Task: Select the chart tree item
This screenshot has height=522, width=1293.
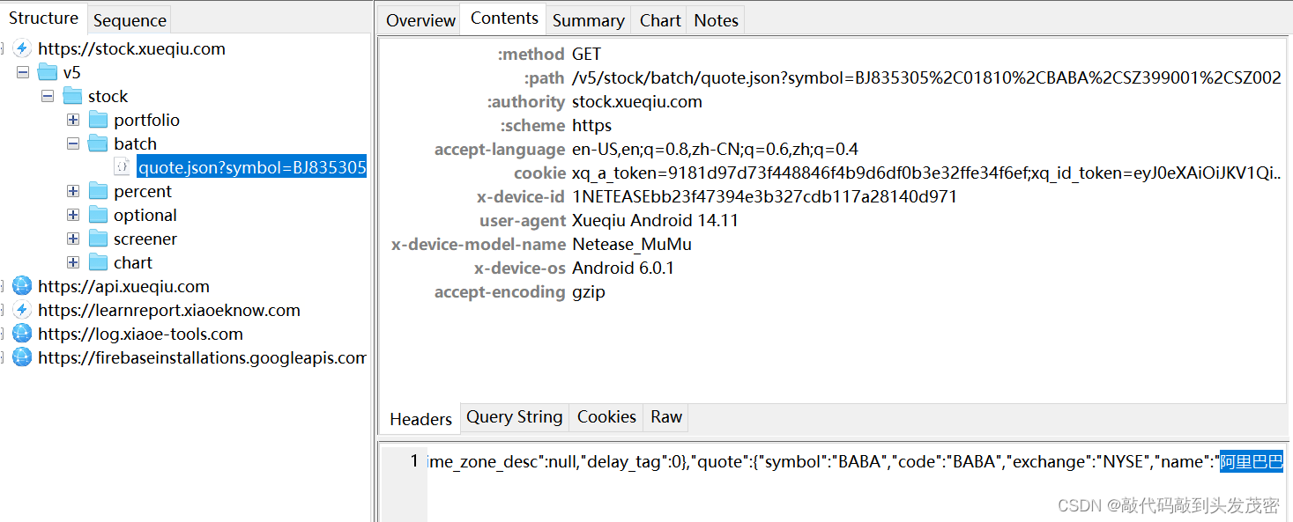Action: pyautogui.click(x=132, y=262)
